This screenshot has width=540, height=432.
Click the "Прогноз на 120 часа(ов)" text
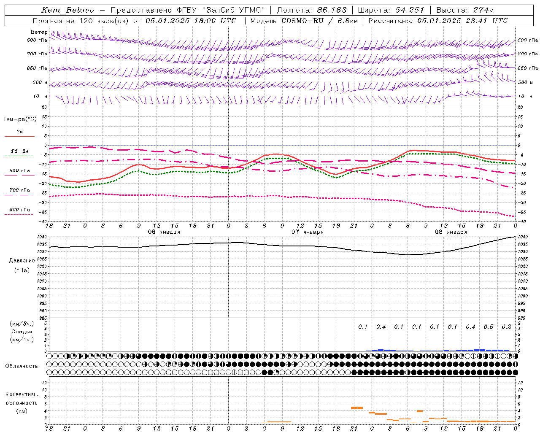(81, 21)
